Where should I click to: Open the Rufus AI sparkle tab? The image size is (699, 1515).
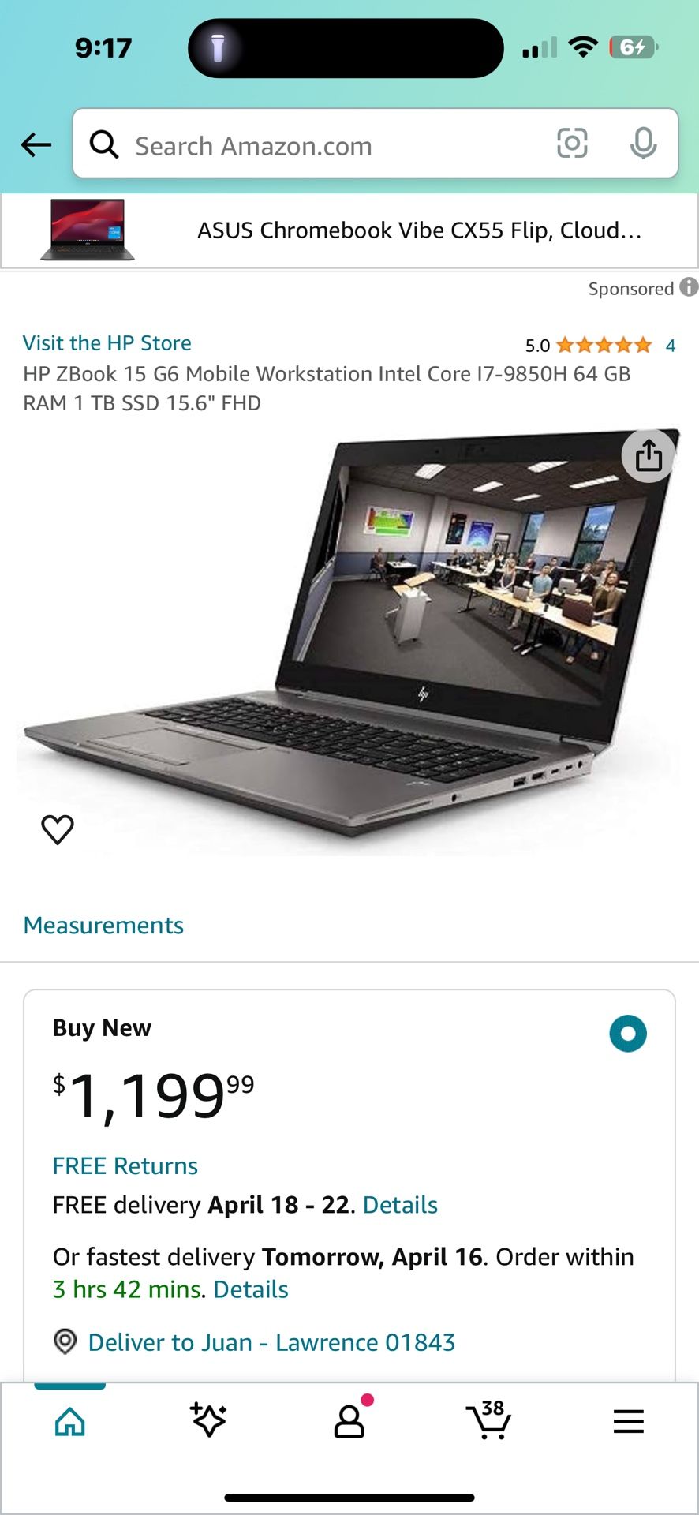coord(208,1420)
